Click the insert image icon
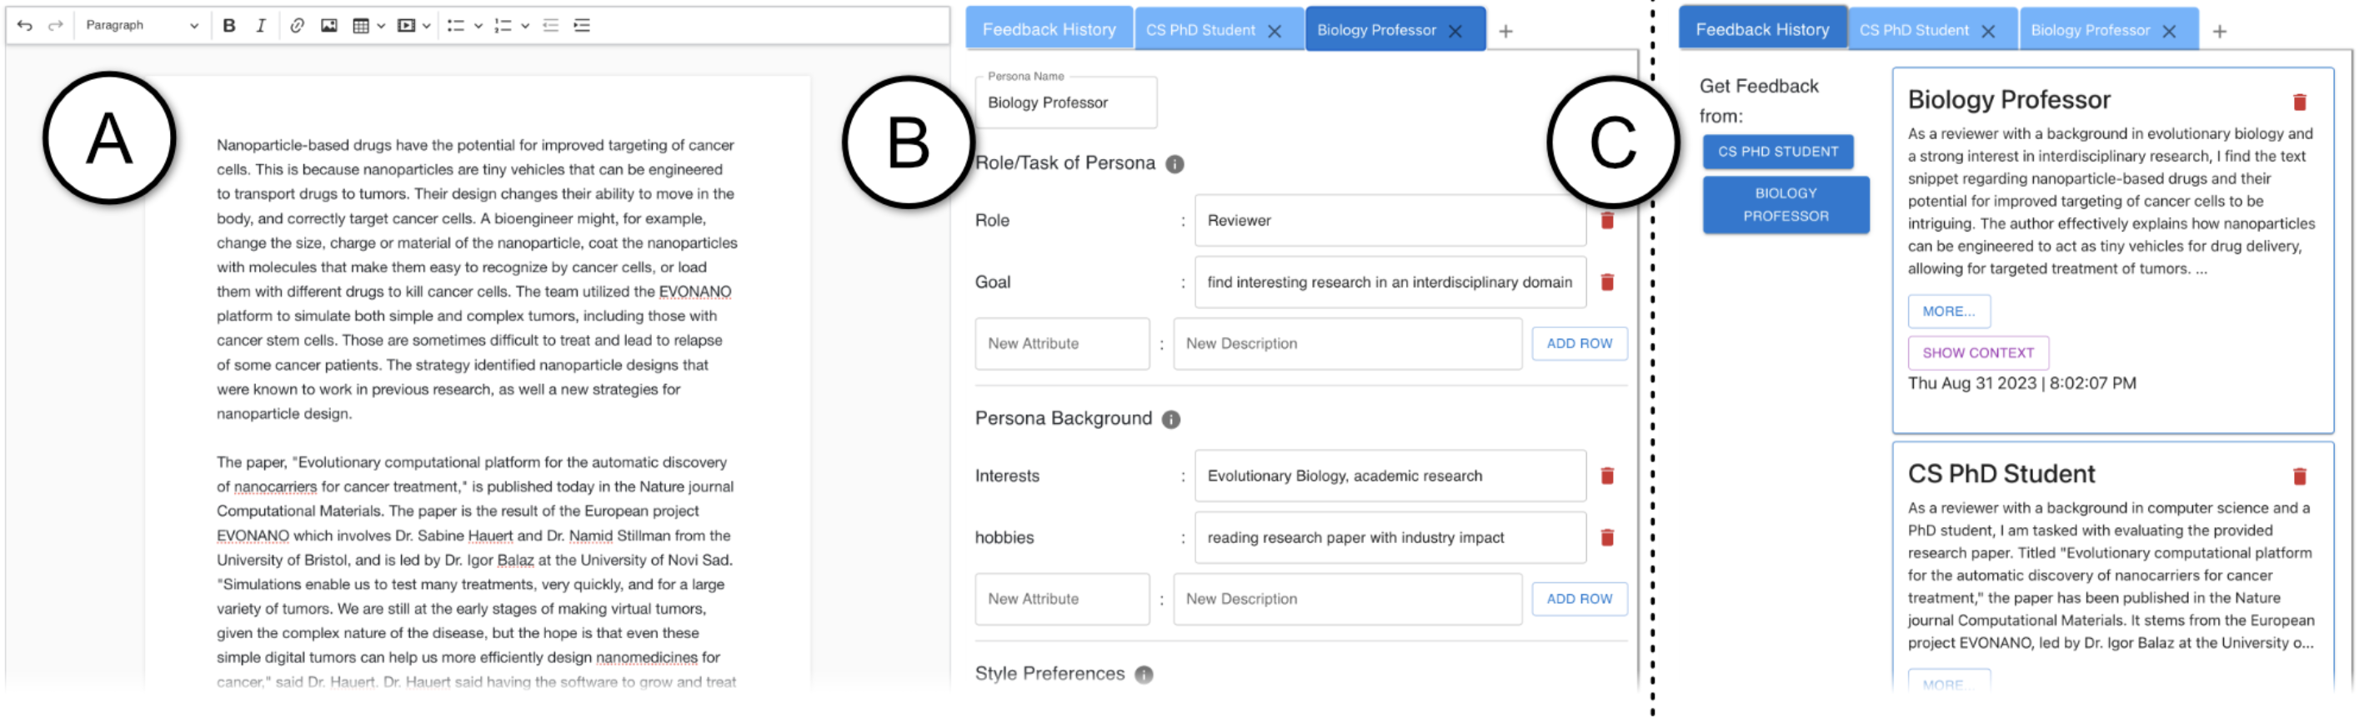The height and width of the screenshot is (728, 2359). coord(328,26)
